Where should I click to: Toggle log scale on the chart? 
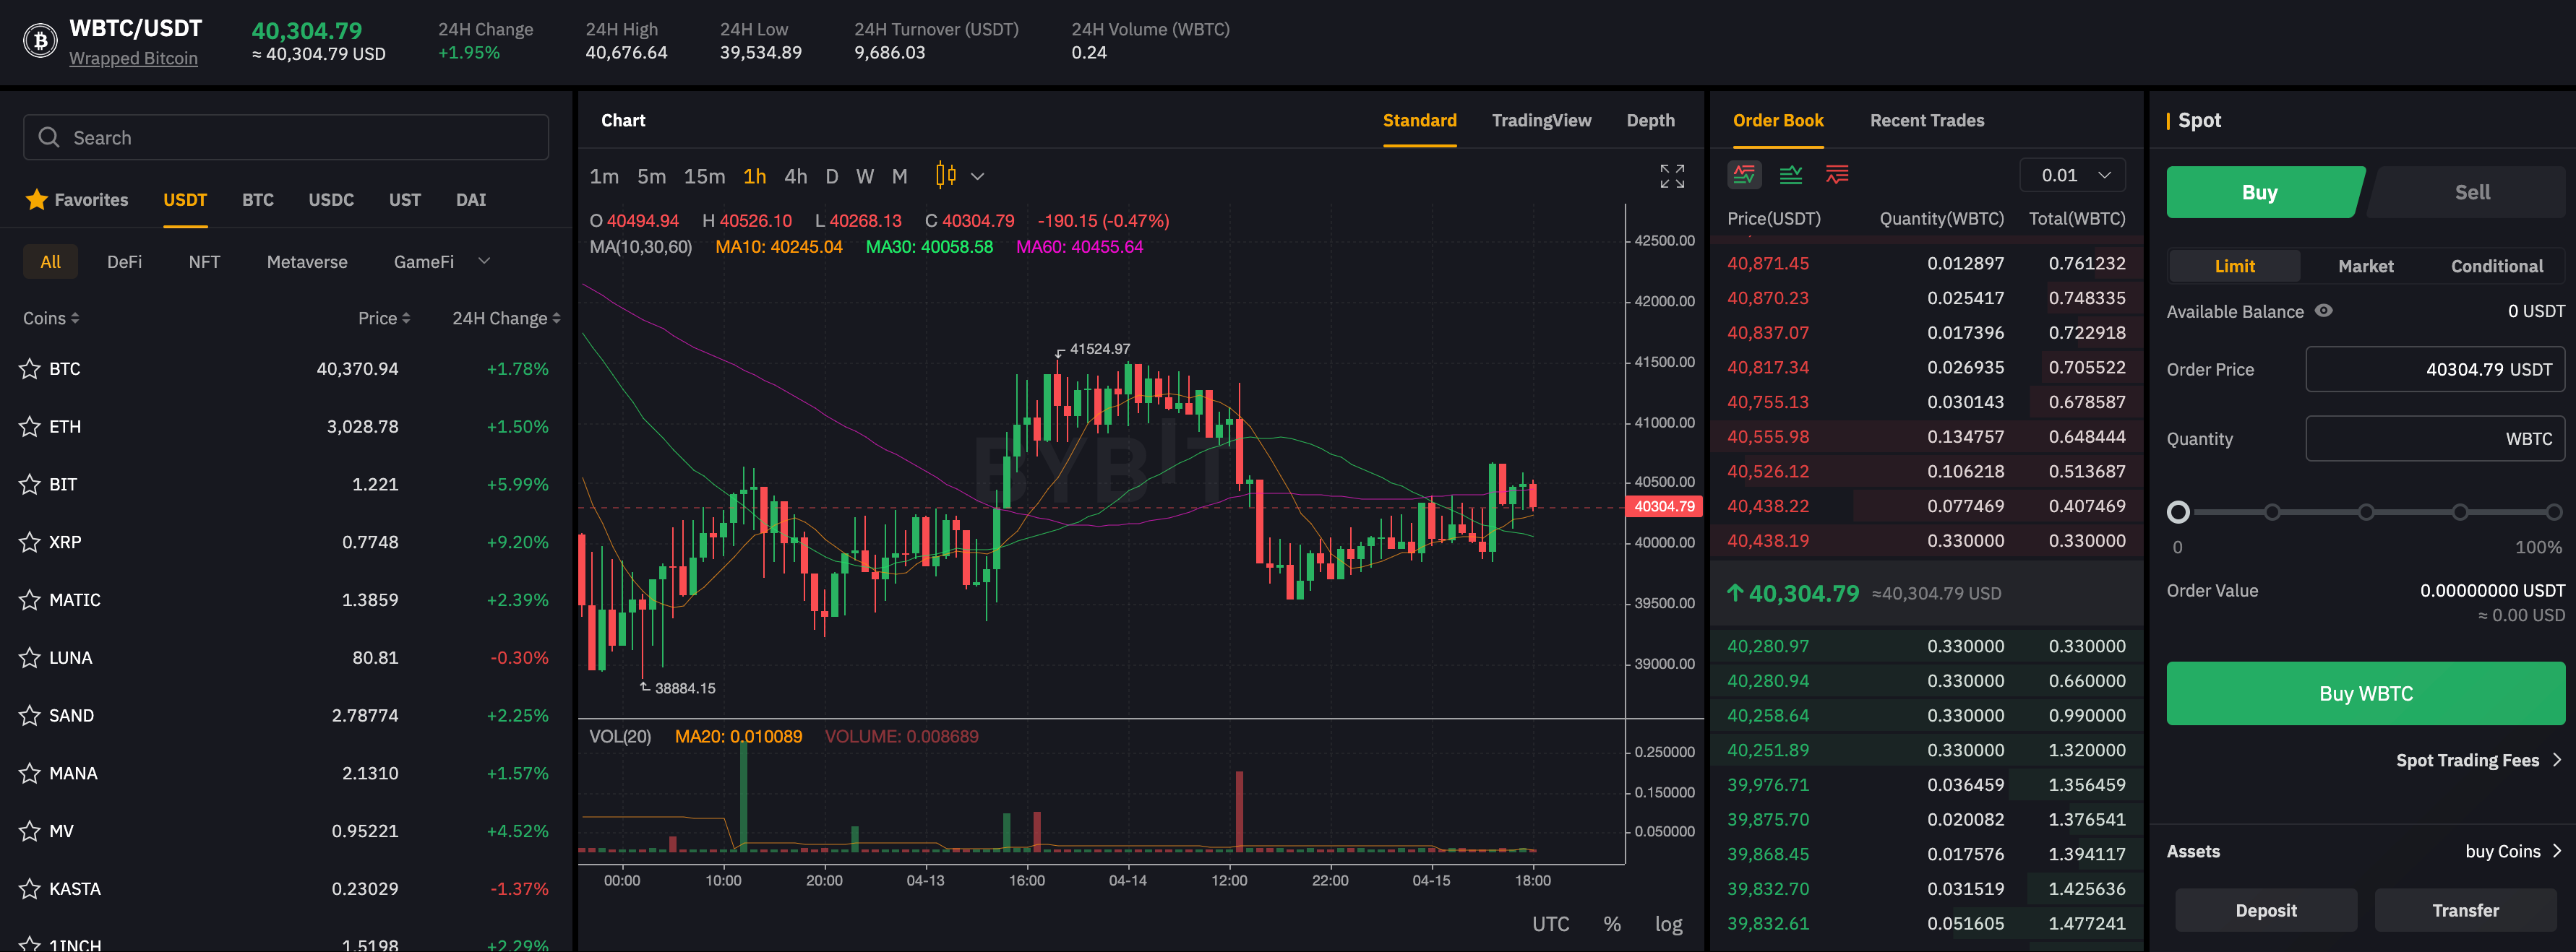point(1668,924)
